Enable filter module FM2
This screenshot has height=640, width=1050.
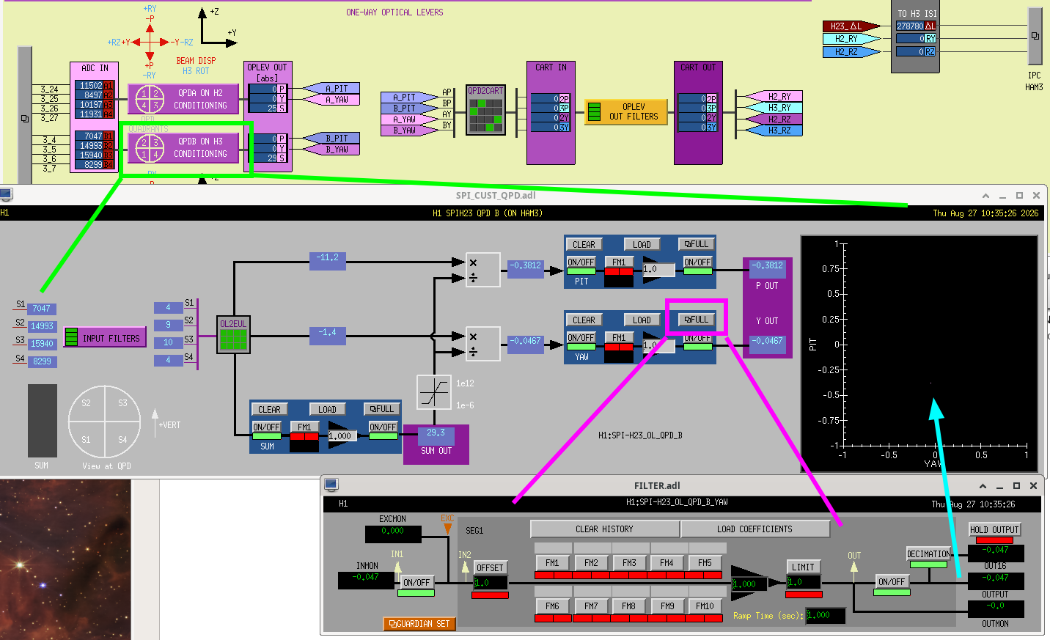[591, 562]
